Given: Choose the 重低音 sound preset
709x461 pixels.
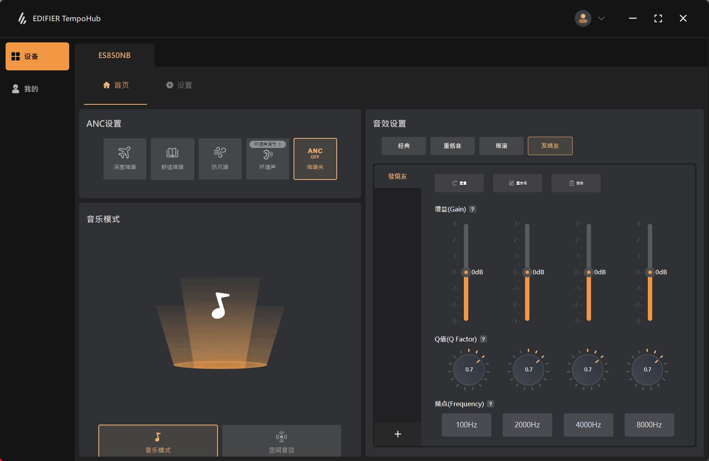Looking at the screenshot, I should (x=453, y=146).
